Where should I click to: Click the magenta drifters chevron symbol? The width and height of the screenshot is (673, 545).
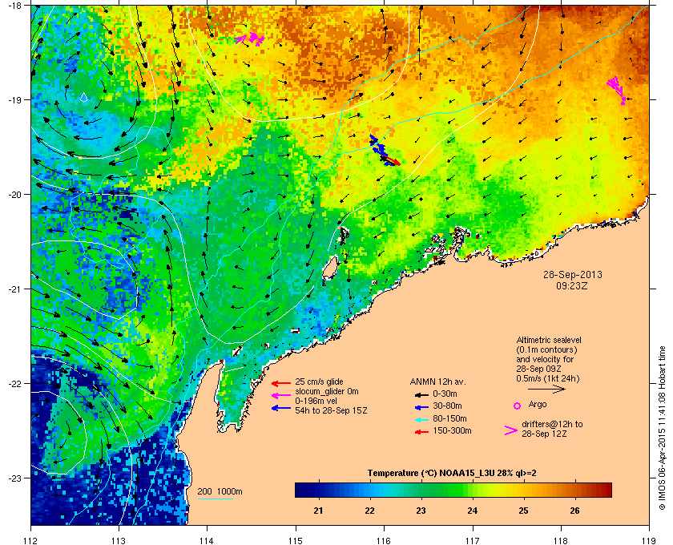511,430
